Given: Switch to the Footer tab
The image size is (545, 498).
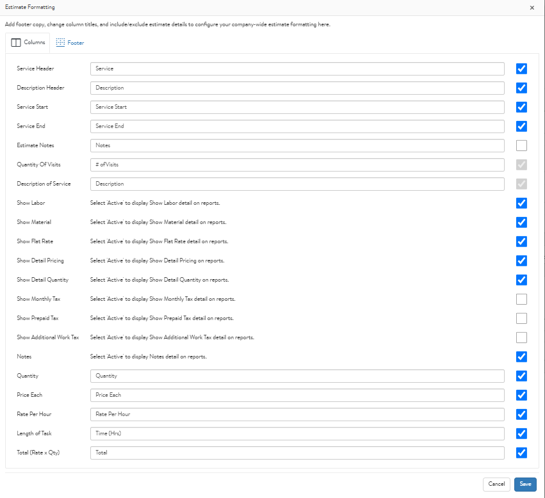Looking at the screenshot, I should point(70,43).
